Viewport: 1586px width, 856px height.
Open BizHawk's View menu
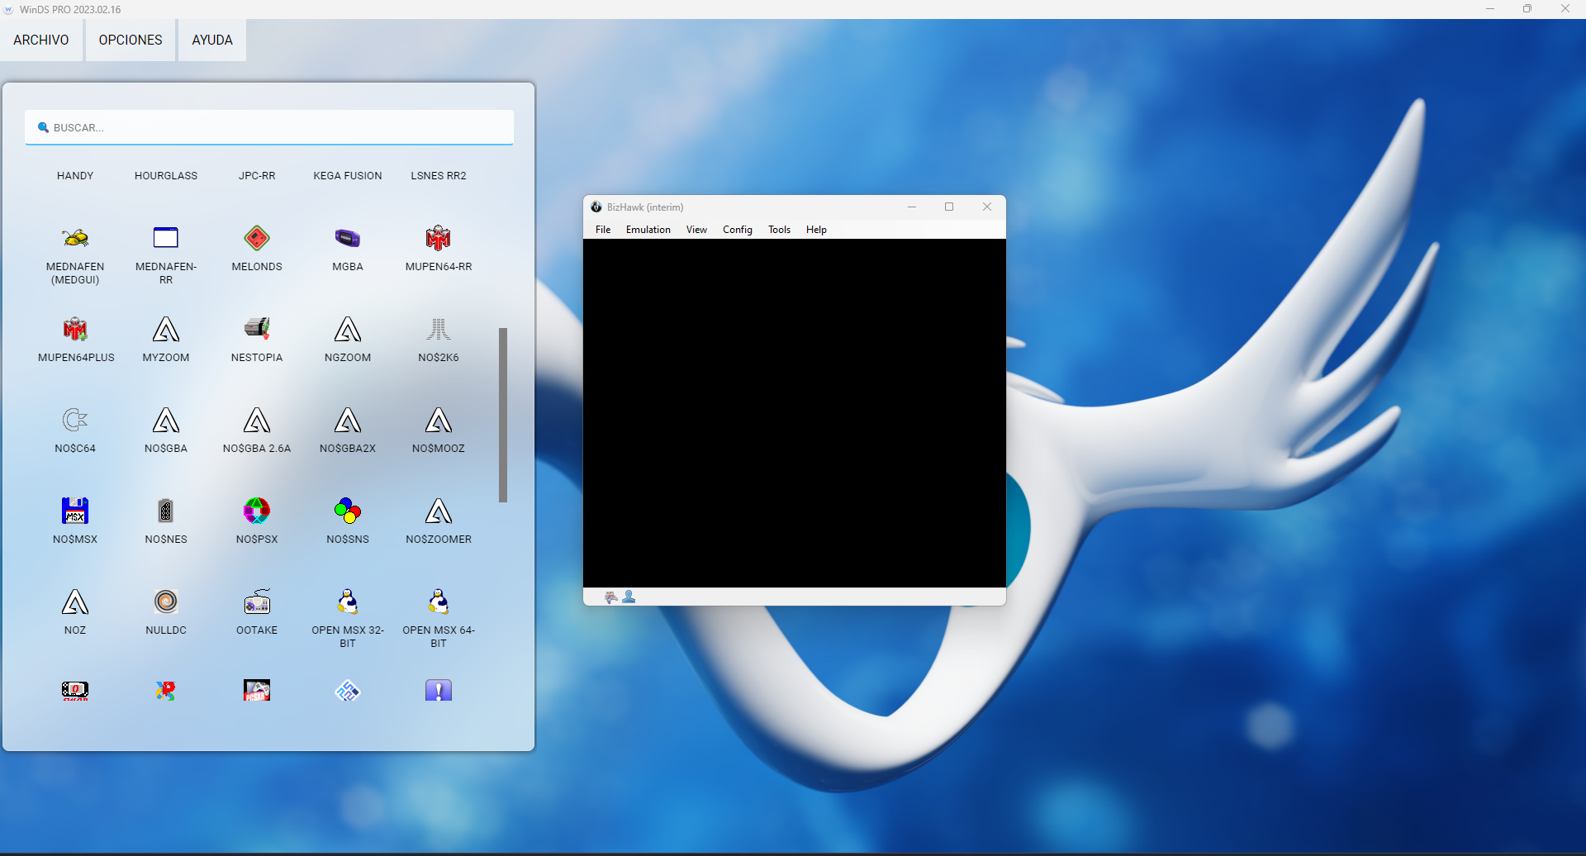(x=696, y=230)
